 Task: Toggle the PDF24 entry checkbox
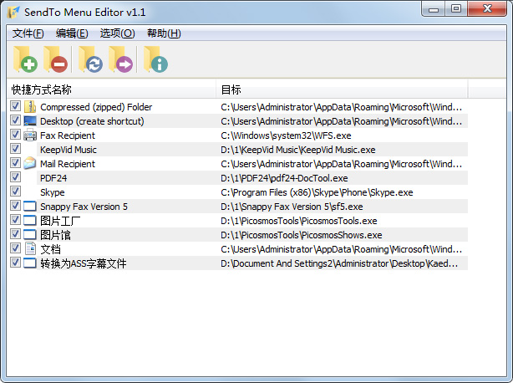click(15, 177)
